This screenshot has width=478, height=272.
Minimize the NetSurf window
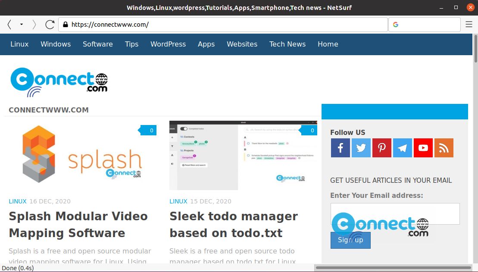441,8
